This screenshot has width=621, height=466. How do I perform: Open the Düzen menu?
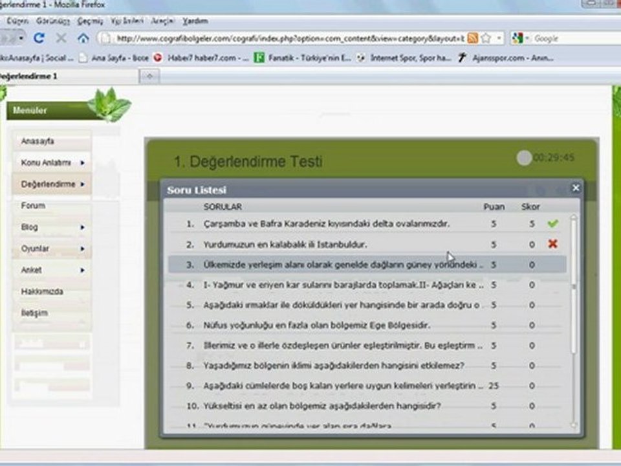tap(17, 21)
